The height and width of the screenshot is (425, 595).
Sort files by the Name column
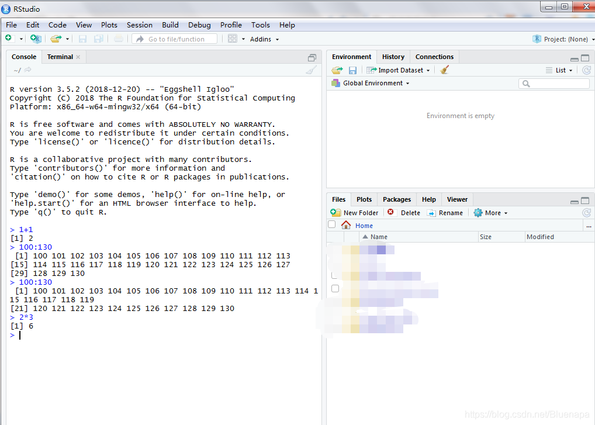coord(418,237)
